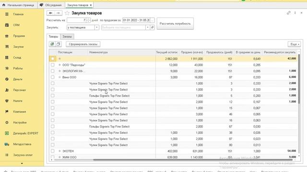Open the Работы section icon
Screen dimensions: 307x172
(x=7, y=68)
